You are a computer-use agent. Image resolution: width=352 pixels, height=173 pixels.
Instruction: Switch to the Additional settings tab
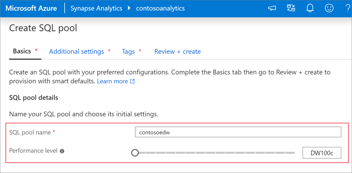76,52
